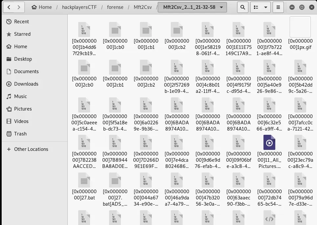Image resolution: width=317 pixels, height=225 pixels.
Task: Select the 27.bat file icon
Action: tap(84, 180)
